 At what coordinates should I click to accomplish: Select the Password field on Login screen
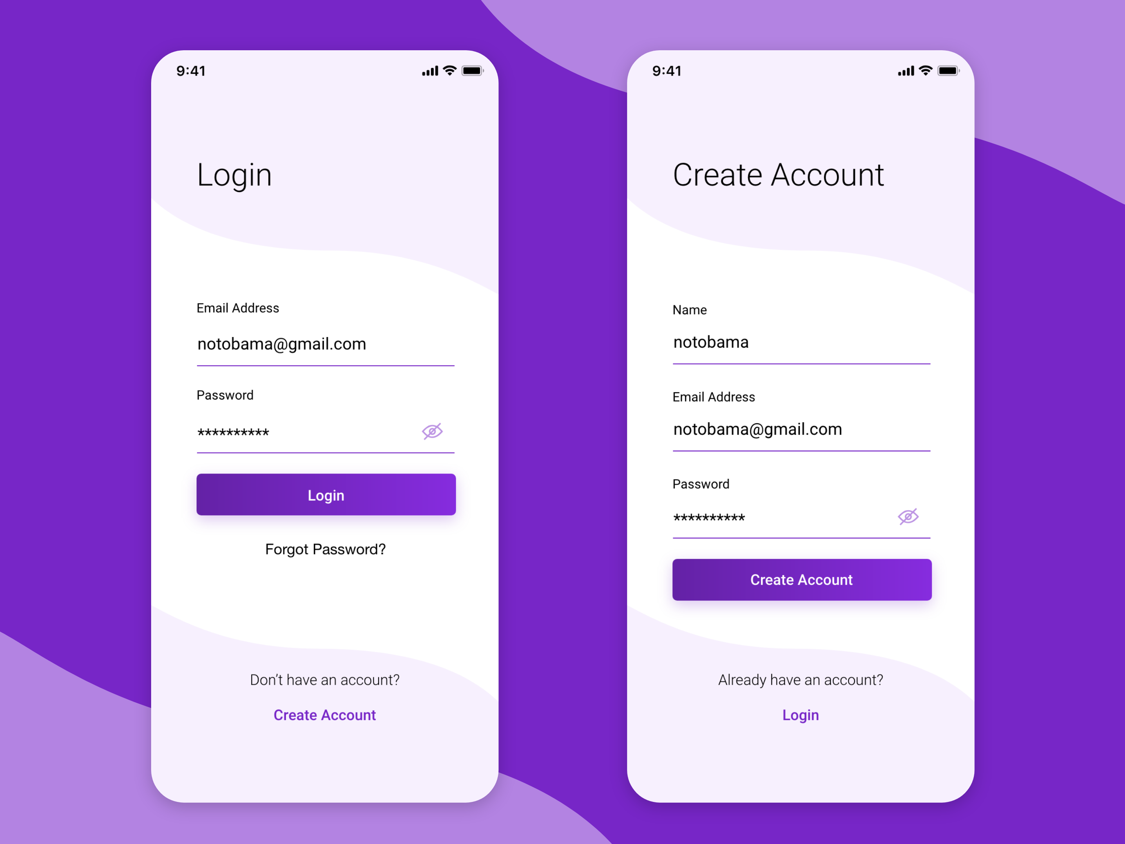point(325,432)
